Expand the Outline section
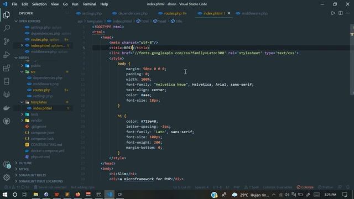 (x=25, y=163)
